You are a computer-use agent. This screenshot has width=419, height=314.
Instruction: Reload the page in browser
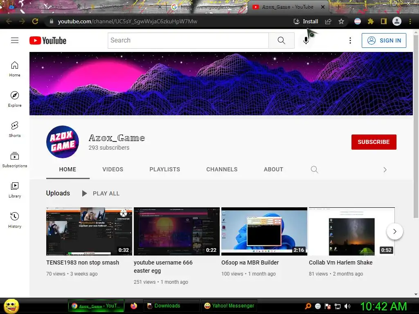35,21
